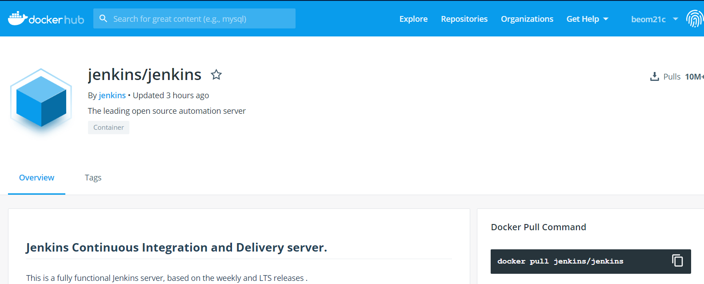Switch to the Tags tab
The height and width of the screenshot is (284, 704).
pyautogui.click(x=93, y=178)
